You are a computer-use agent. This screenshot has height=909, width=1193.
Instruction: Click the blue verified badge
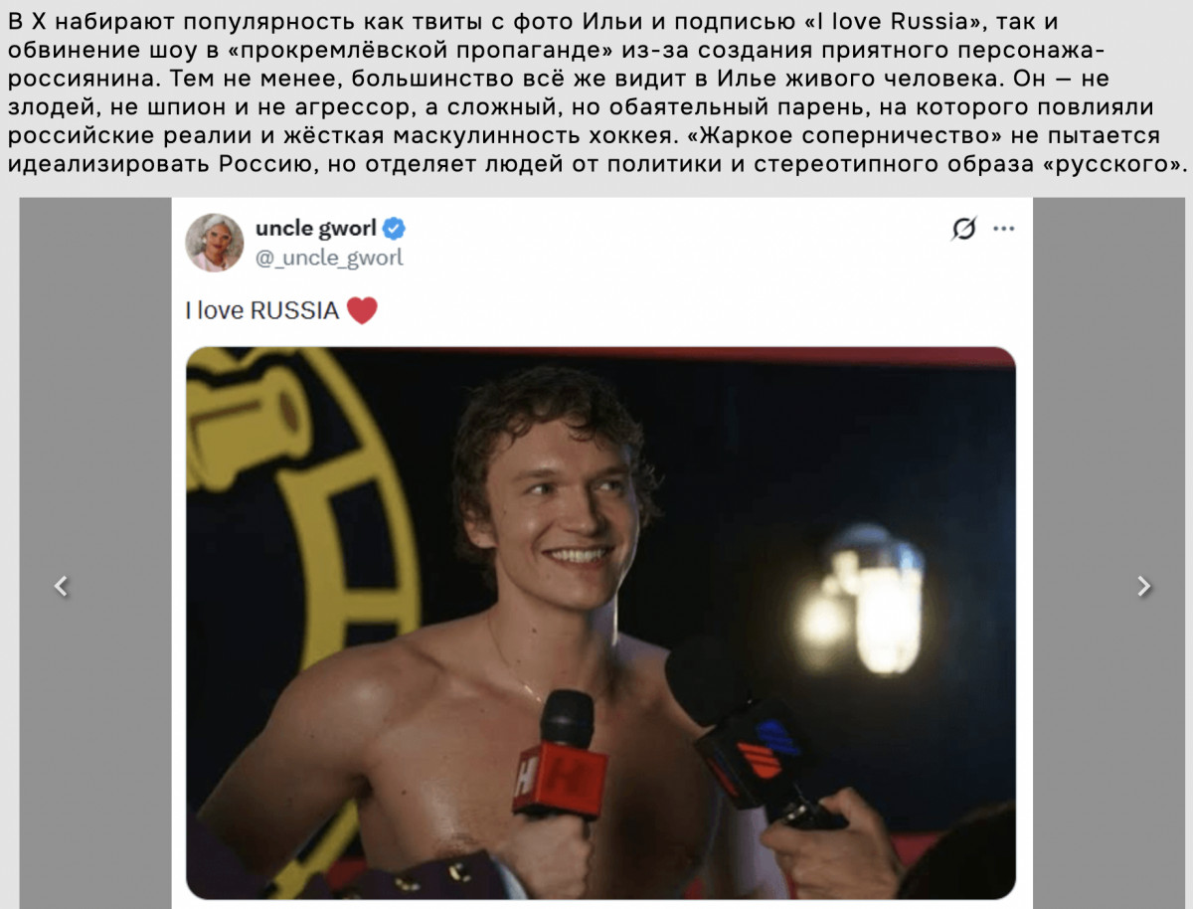click(x=395, y=229)
